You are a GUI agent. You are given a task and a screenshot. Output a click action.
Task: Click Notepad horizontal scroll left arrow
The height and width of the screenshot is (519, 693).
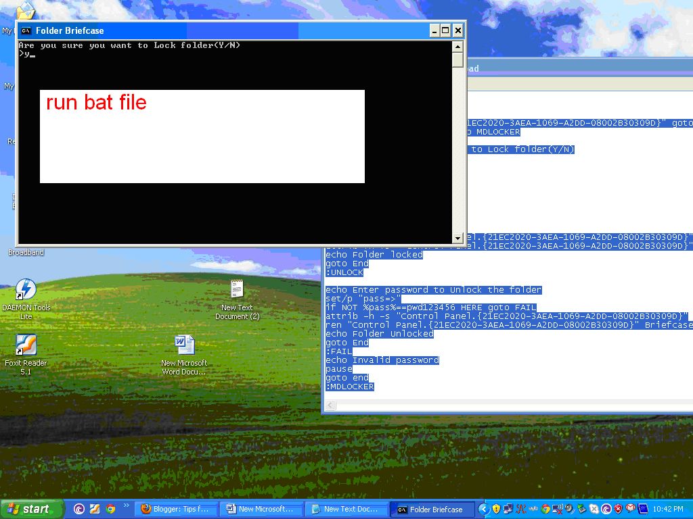point(330,405)
